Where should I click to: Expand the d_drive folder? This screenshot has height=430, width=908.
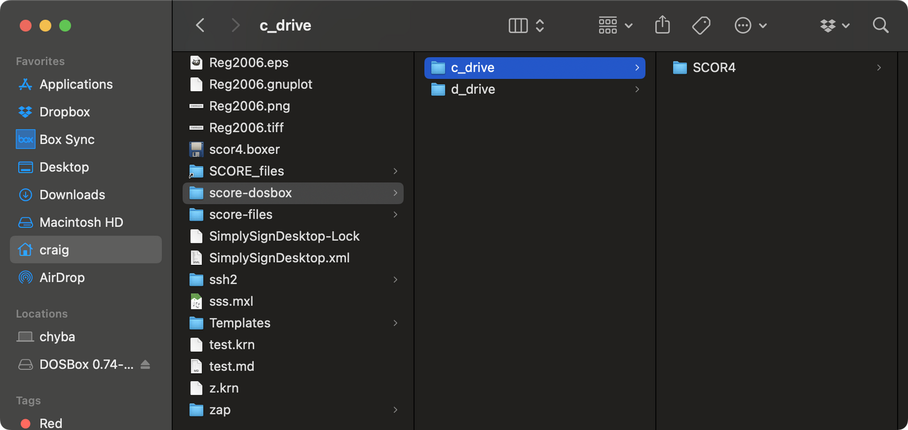tap(637, 90)
